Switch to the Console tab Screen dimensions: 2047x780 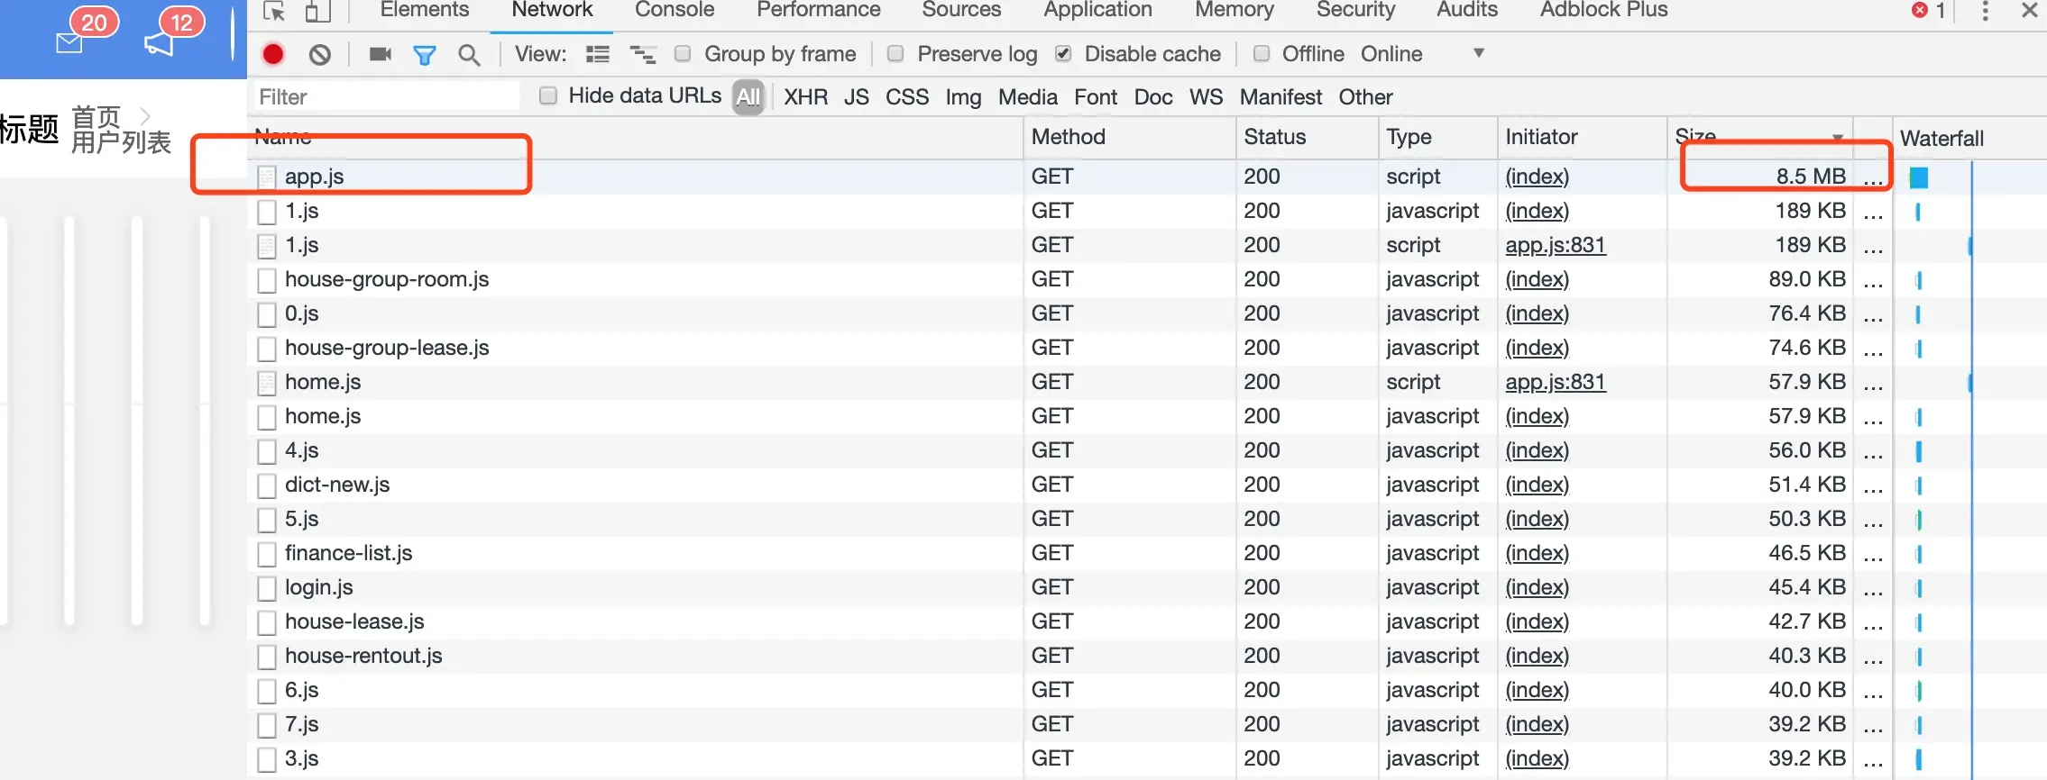pos(675,10)
